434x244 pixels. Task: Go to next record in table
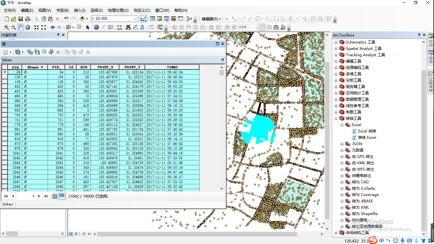coord(39,196)
